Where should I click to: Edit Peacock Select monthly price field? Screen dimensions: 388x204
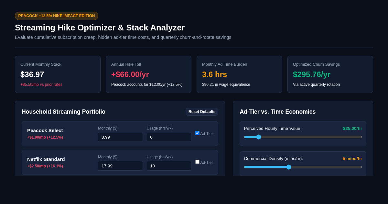pyautogui.click(x=120, y=137)
